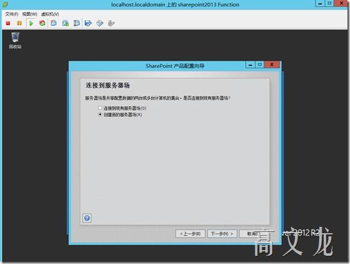The height and width of the screenshot is (264, 350).
Task: Click the 下一步(N) next button
Action: coord(222,234)
